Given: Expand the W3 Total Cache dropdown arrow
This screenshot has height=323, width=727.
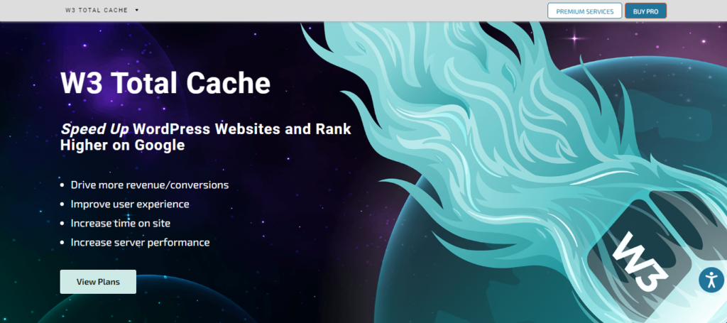Looking at the screenshot, I should click(136, 11).
